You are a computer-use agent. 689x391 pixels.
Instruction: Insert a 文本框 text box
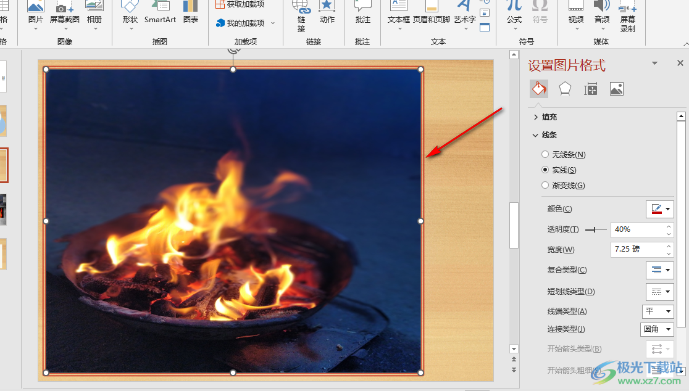pyautogui.click(x=399, y=12)
